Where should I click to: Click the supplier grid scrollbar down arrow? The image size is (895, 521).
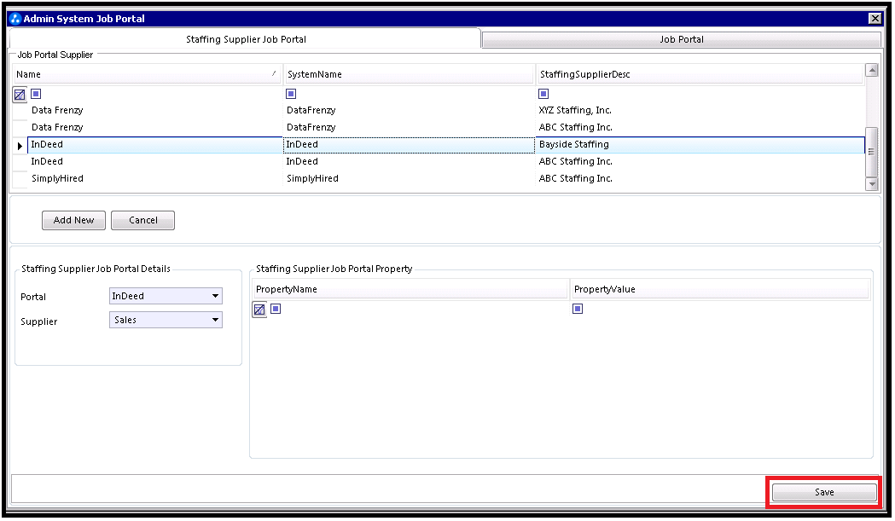pos(871,183)
